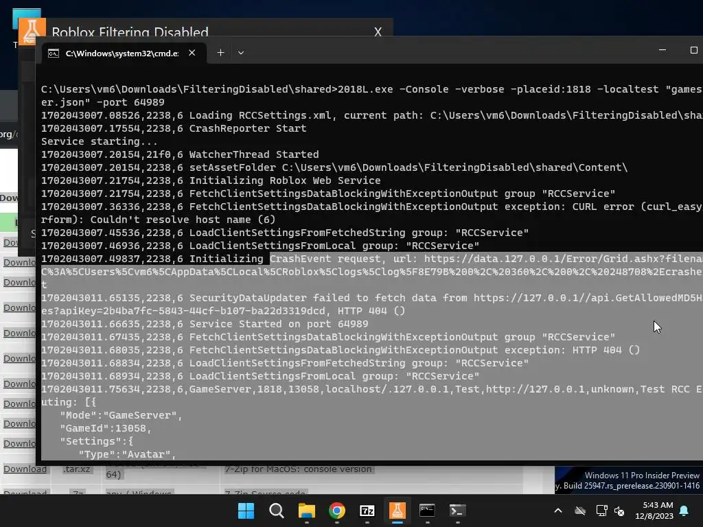This screenshot has height=527, width=703.
Task: Click the "Type":"Avatar" JSON line
Action: (127, 454)
